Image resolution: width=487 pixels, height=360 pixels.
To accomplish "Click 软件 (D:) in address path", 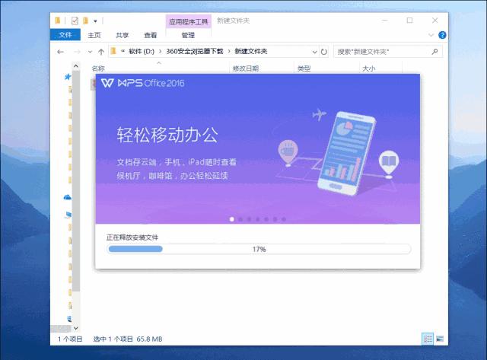I will pos(142,51).
